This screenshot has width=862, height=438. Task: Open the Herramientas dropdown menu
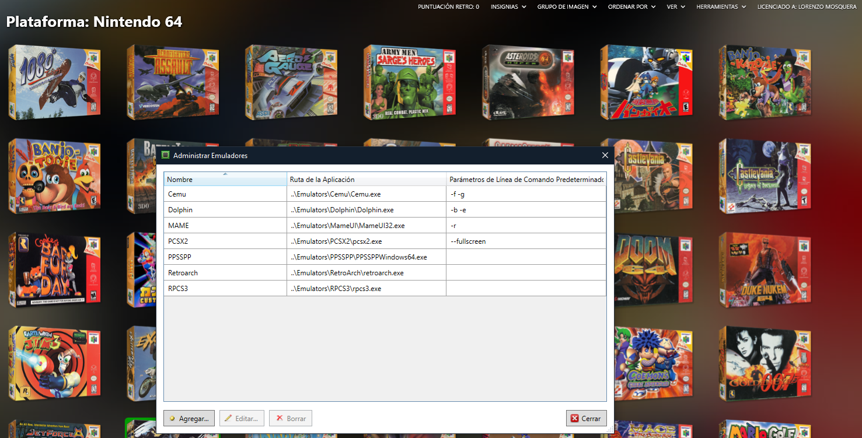(x=721, y=7)
